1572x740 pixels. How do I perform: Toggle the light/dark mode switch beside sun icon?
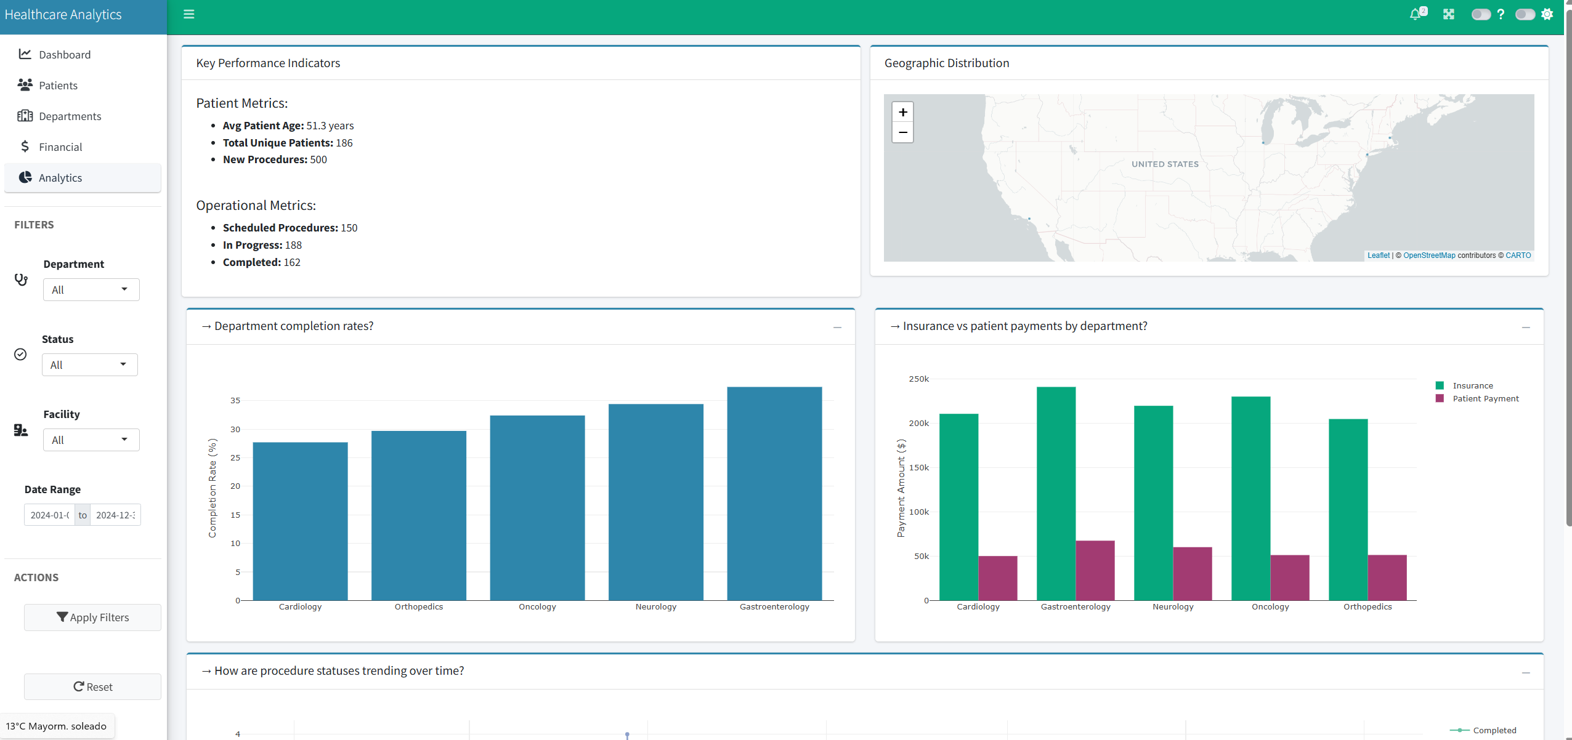tap(1525, 14)
